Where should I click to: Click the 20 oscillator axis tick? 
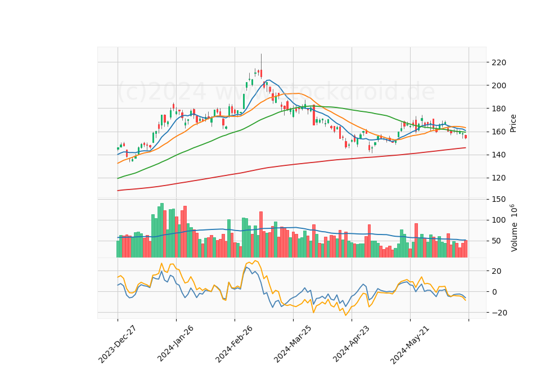pos(496,271)
